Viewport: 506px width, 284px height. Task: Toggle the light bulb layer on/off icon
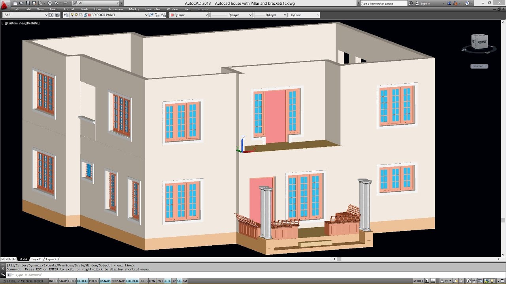pyautogui.click(x=72, y=15)
